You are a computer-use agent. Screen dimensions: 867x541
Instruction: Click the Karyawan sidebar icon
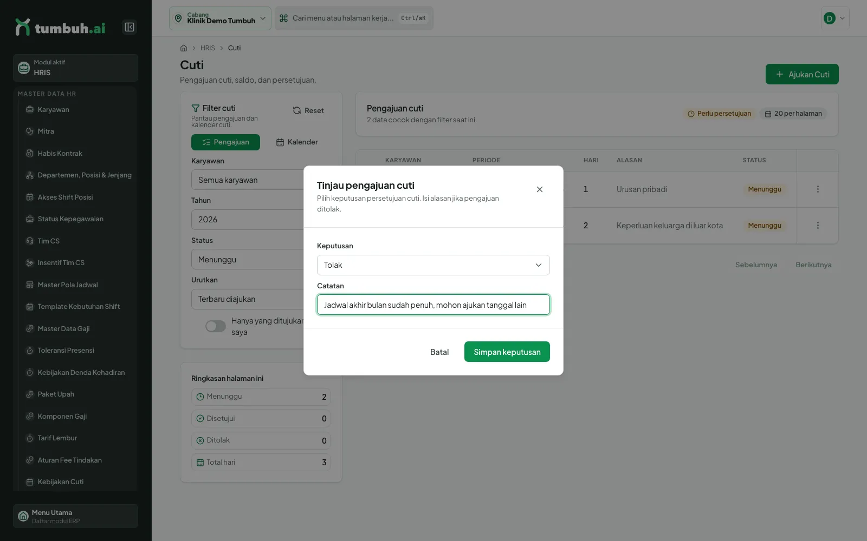(x=30, y=109)
